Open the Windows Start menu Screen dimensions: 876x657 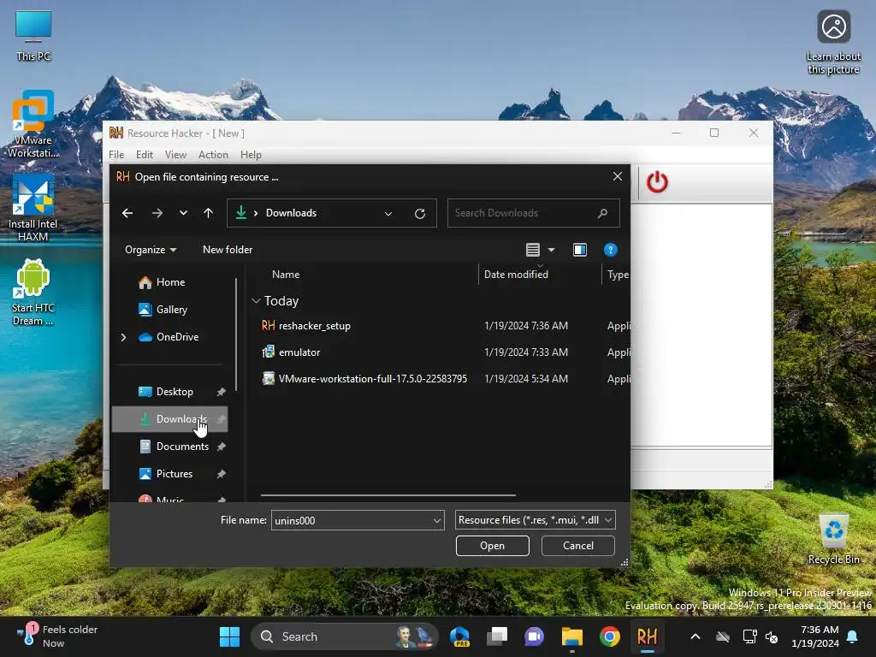(x=229, y=636)
